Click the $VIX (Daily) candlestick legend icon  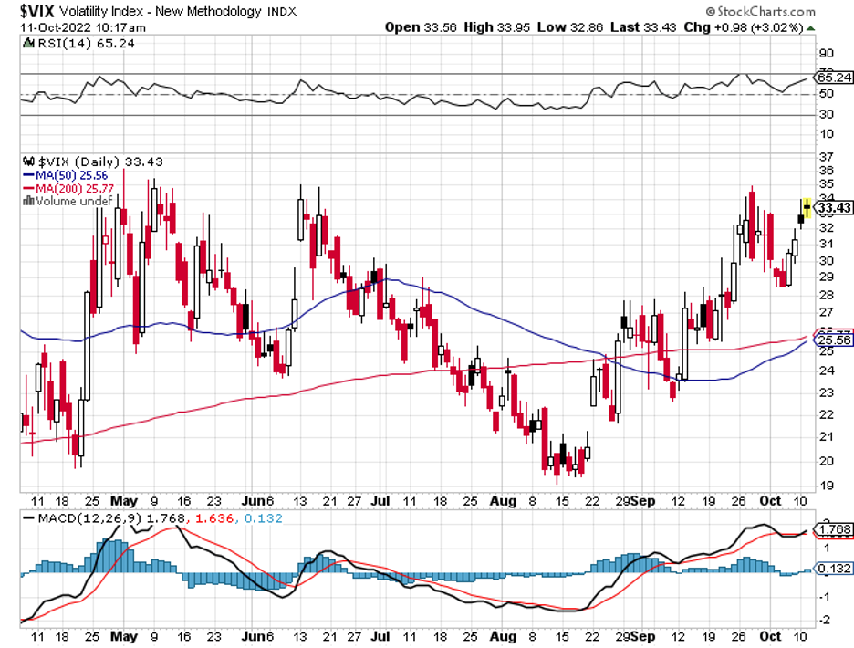pyautogui.click(x=27, y=161)
